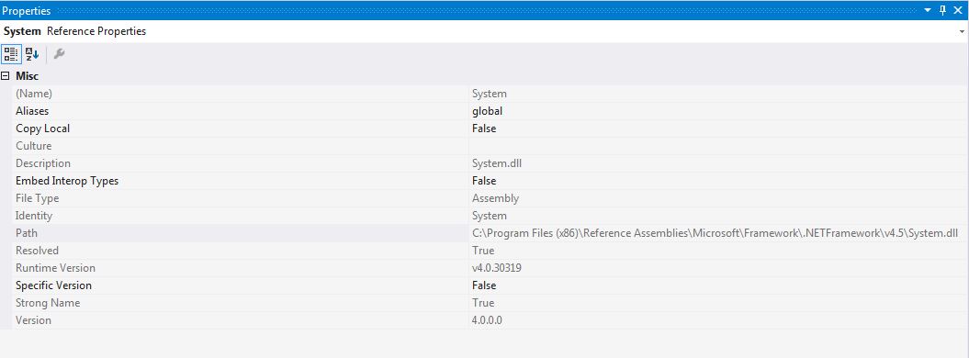Select the Path property row
Viewport: 969px width, 358px height.
point(484,233)
